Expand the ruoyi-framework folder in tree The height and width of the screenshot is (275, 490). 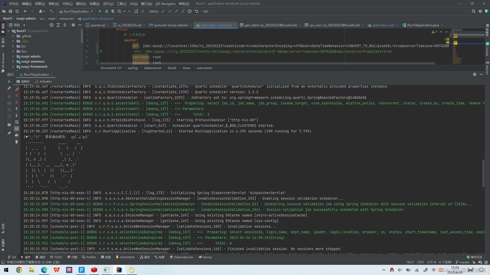point(13,67)
